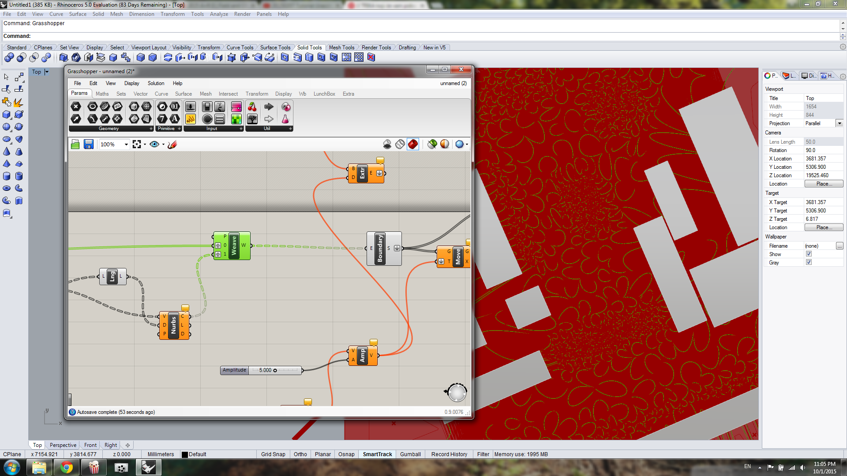Open the eye preview settings dropdown arrow
This screenshot has height=476, width=847.
click(163, 145)
